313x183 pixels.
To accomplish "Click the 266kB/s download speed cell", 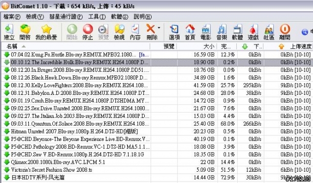I will click(x=252, y=124).
